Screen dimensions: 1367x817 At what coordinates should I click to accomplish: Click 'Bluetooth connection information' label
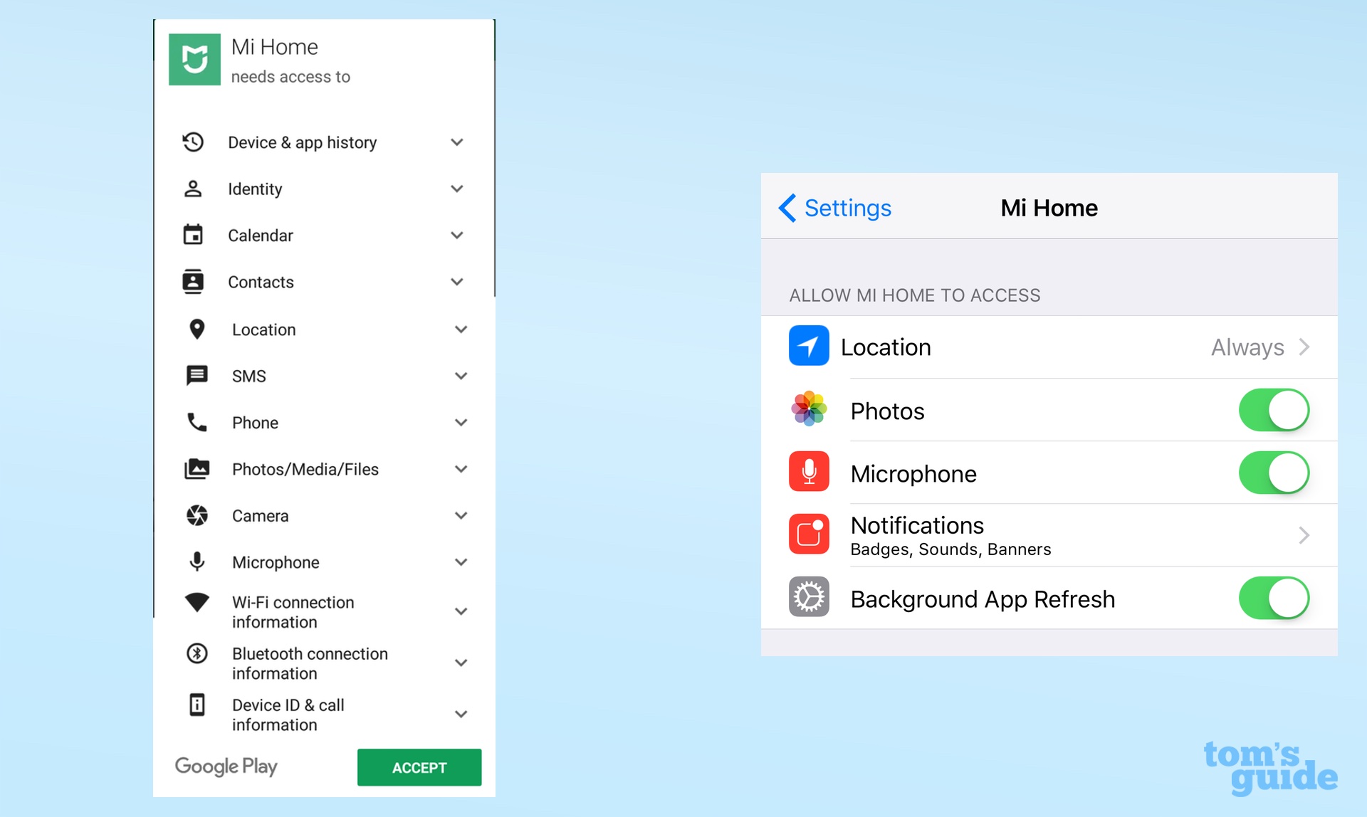(310, 663)
